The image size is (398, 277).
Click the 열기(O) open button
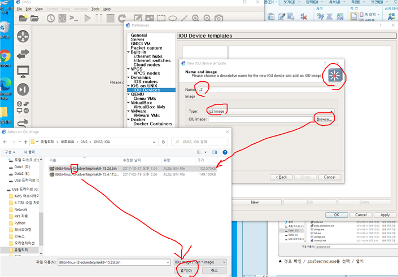click(186, 271)
